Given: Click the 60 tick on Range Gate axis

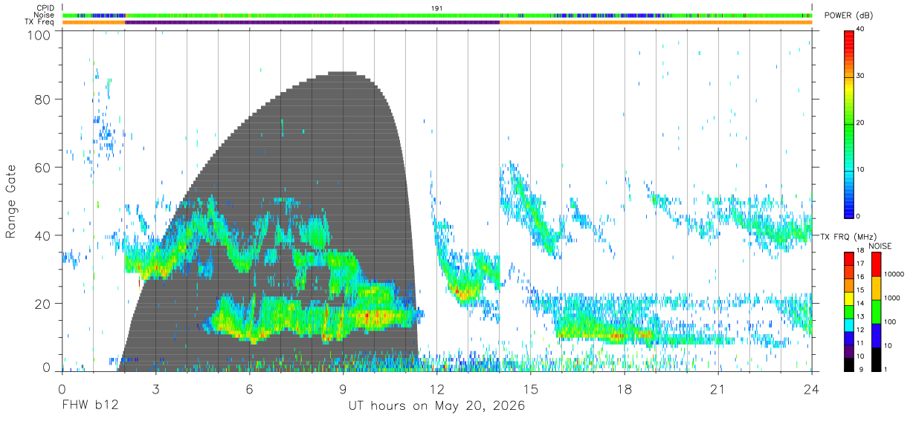Looking at the screenshot, I should point(44,167).
